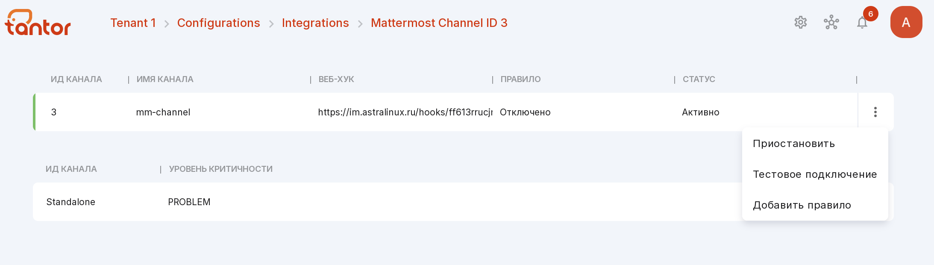Image resolution: width=934 pixels, height=265 pixels.
Task: Open the Integrations breadcrumb link
Action: [x=315, y=23]
